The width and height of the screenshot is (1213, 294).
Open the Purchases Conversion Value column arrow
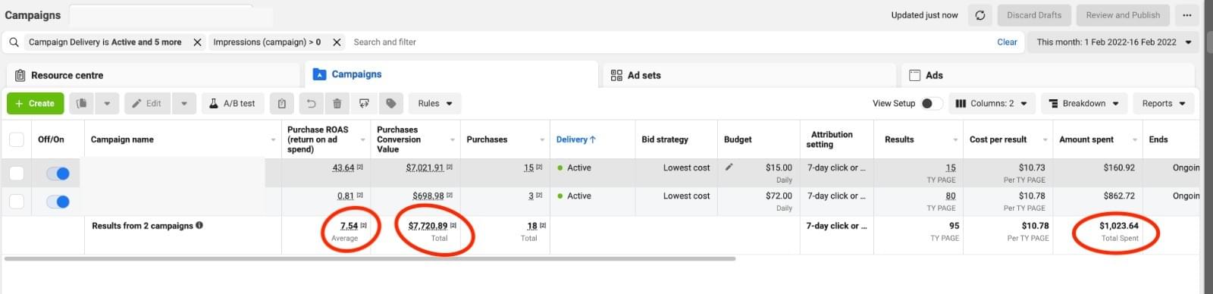point(453,140)
